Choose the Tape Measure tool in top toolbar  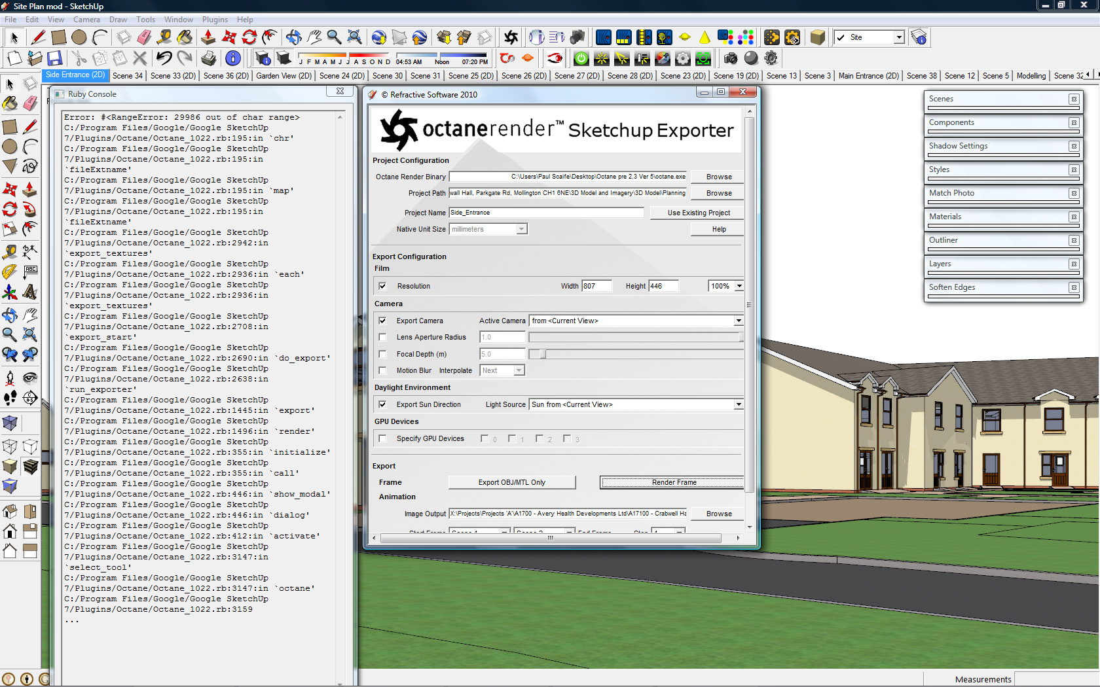point(164,37)
